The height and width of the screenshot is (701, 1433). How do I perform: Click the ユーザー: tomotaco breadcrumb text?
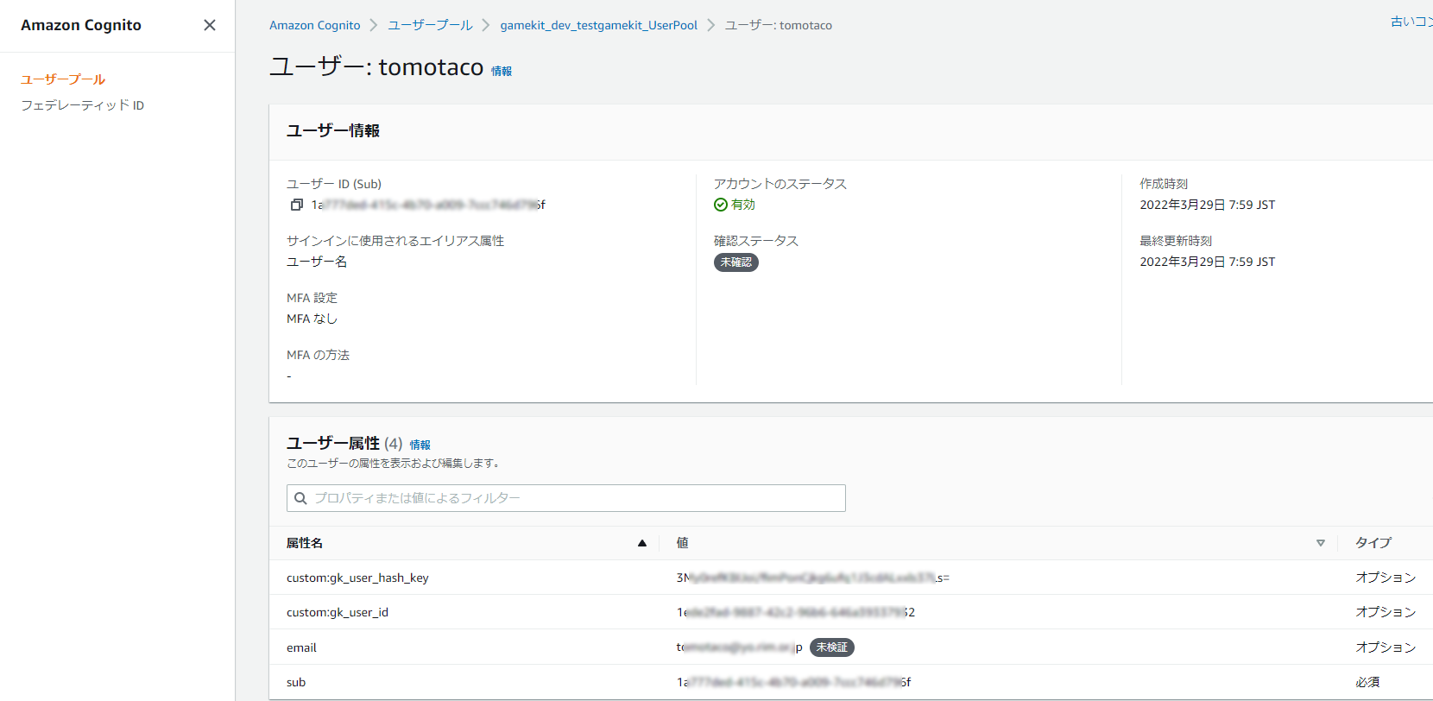click(779, 25)
